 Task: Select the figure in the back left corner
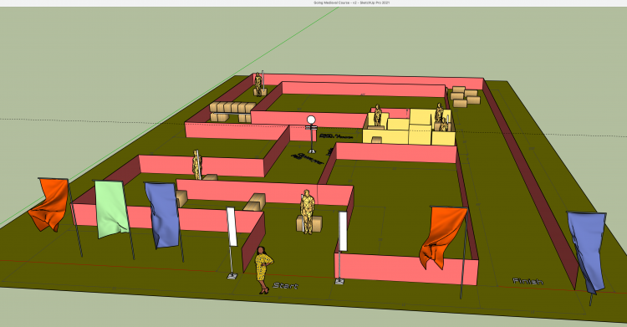click(x=258, y=84)
